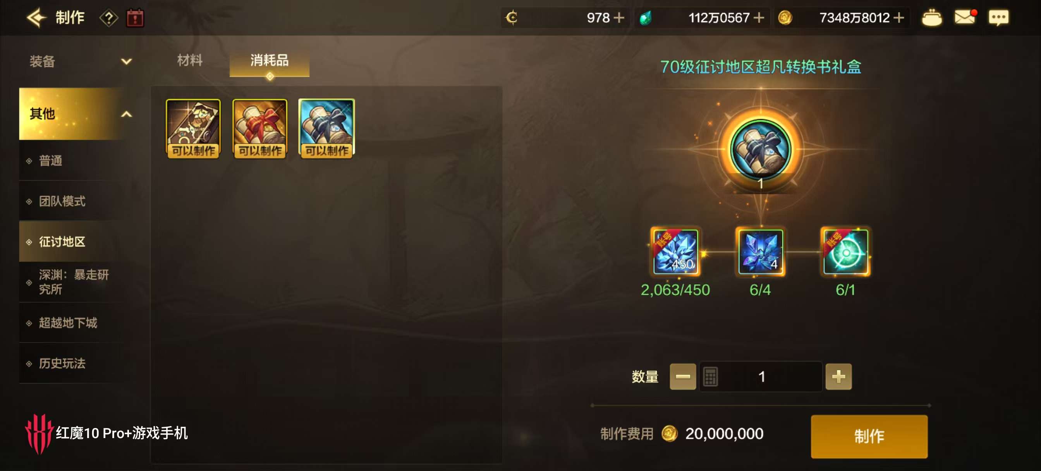Open the red calendar alert icon
This screenshot has height=471, width=1041.
coord(135,18)
